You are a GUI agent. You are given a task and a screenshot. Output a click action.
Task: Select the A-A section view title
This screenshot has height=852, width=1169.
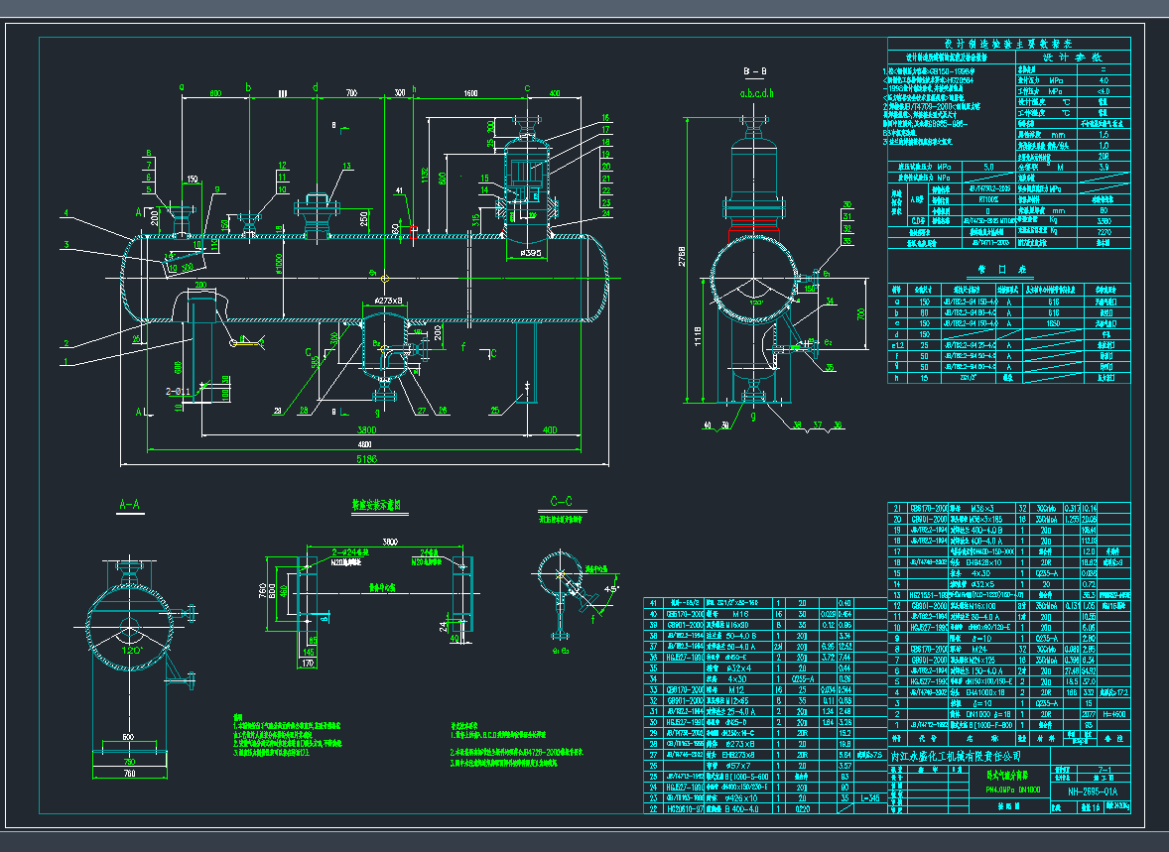pyautogui.click(x=130, y=505)
